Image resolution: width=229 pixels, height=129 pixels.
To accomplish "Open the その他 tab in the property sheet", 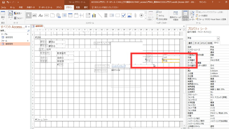I will (210, 43).
